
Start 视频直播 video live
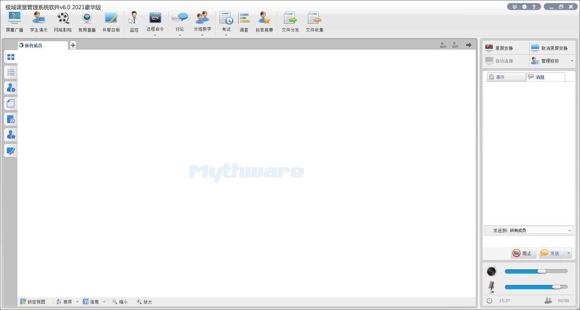(87, 22)
